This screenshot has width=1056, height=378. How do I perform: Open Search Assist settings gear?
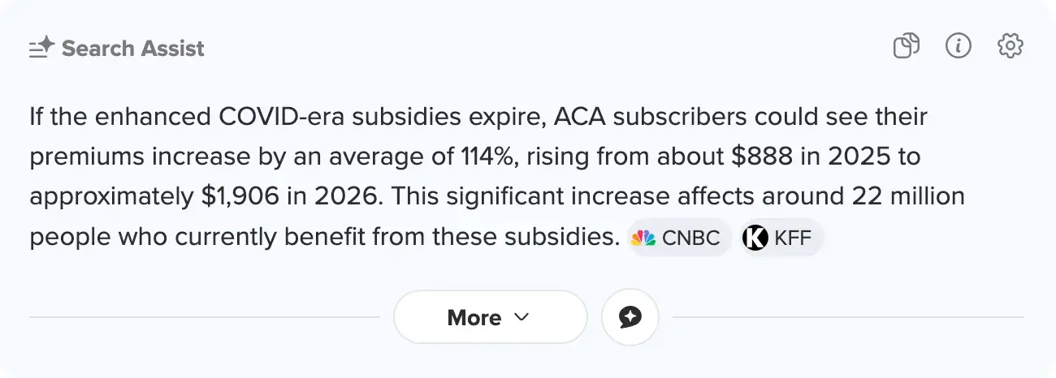pyautogui.click(x=1010, y=46)
